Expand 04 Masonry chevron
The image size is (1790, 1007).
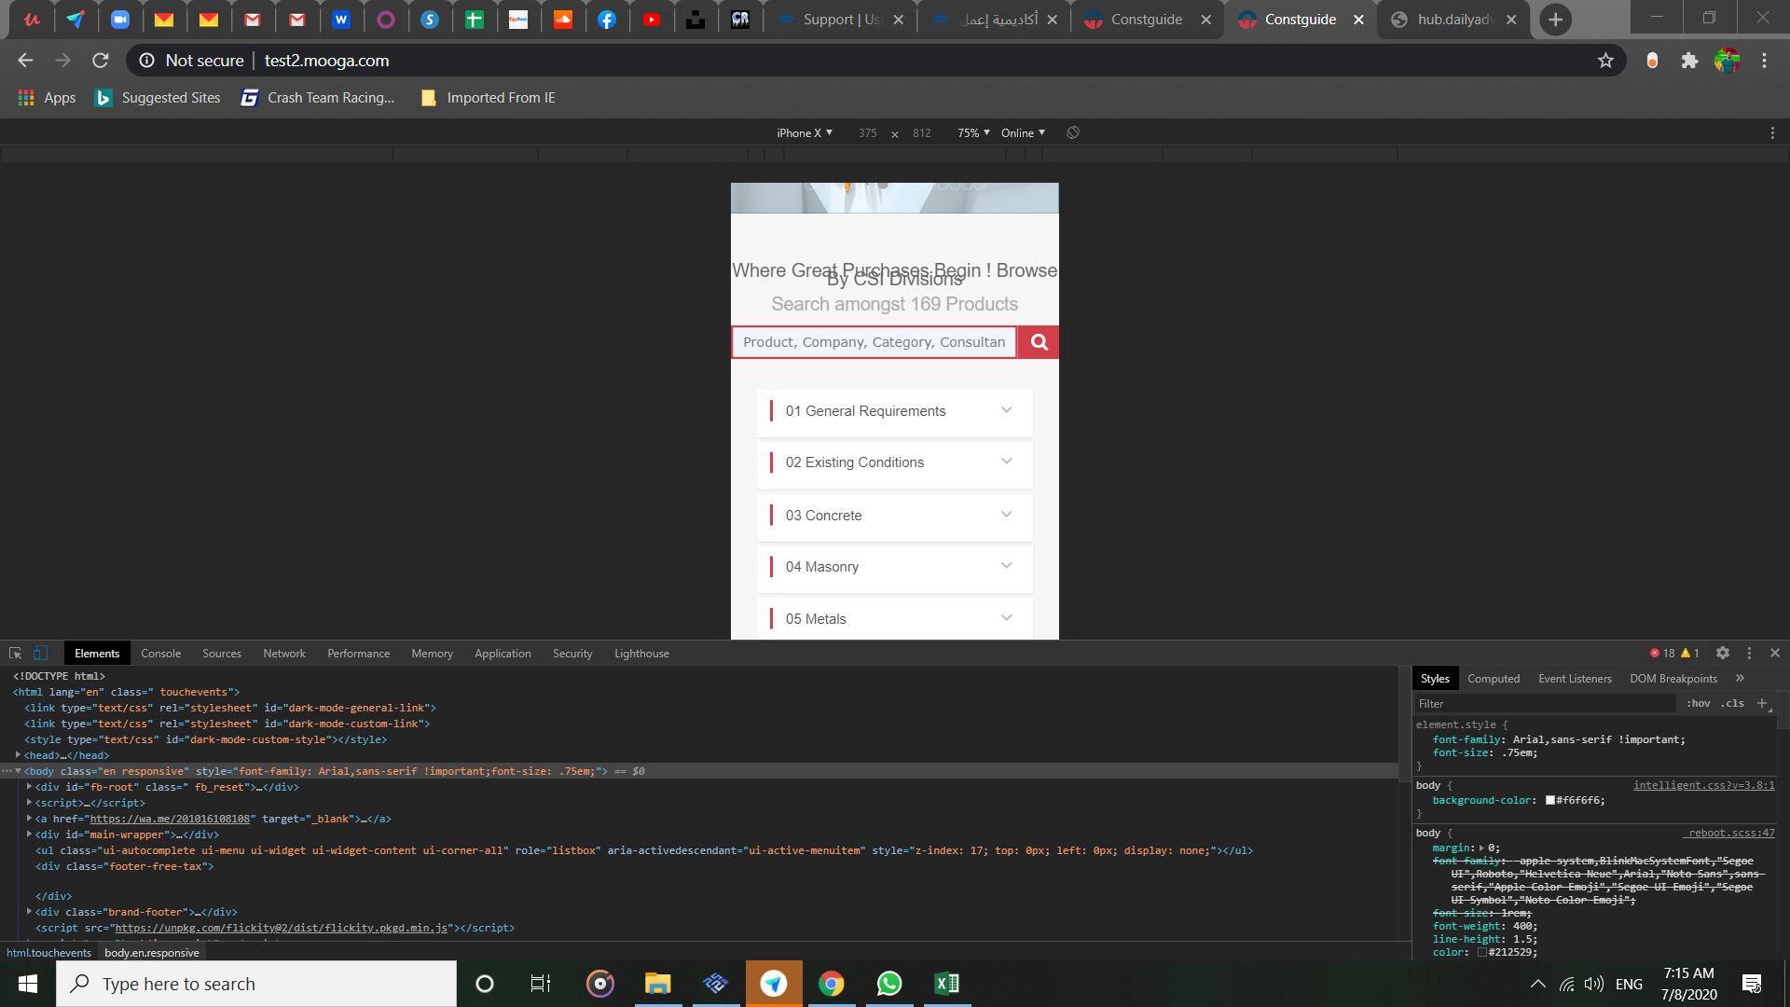click(1007, 566)
